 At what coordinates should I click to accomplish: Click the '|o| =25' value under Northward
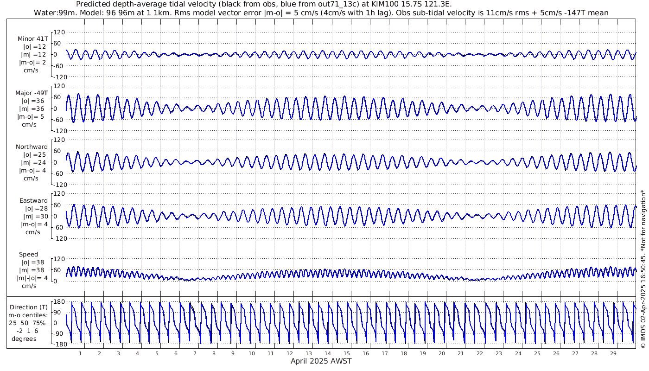(x=35, y=154)
